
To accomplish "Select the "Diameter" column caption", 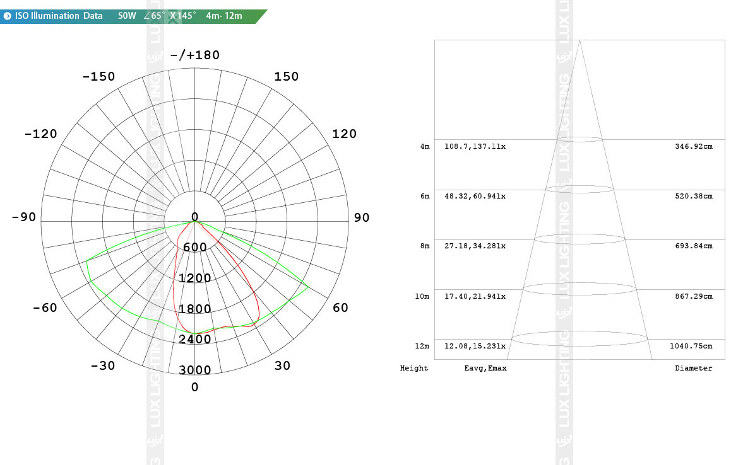I will point(694,368).
